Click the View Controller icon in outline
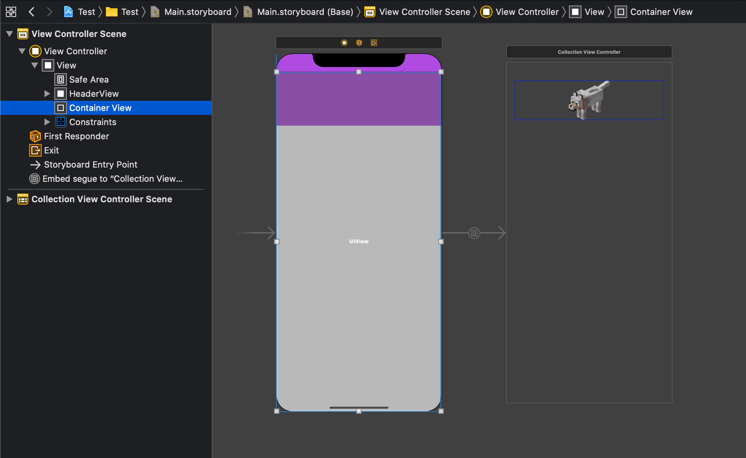This screenshot has height=458, width=746. pos(35,51)
